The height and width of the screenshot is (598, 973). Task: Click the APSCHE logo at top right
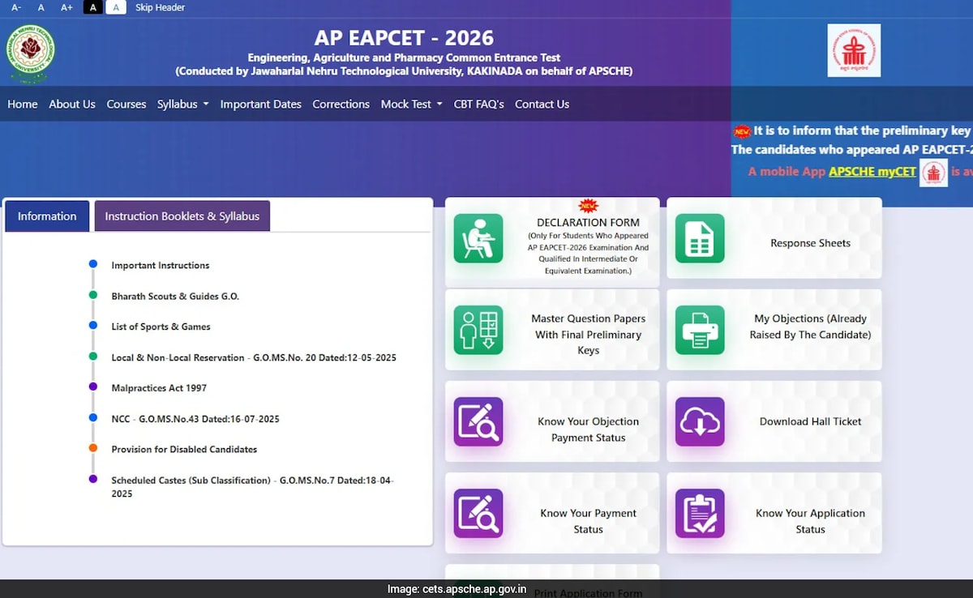(x=854, y=50)
